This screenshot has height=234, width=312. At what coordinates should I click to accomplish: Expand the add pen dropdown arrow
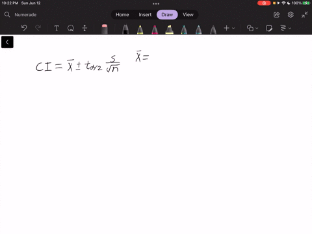[233, 28]
